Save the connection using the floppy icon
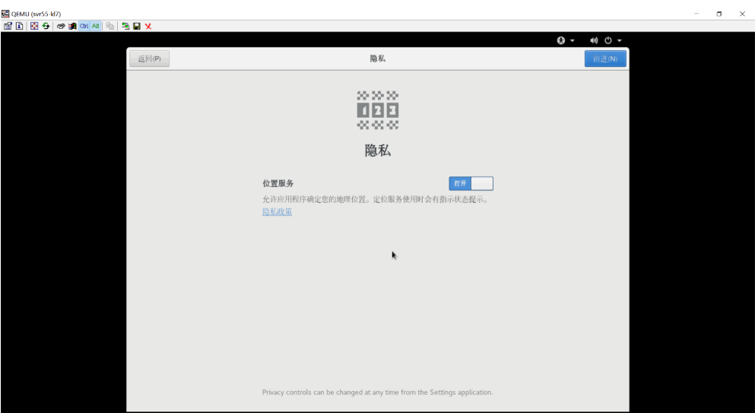755x413 pixels. pos(137,26)
